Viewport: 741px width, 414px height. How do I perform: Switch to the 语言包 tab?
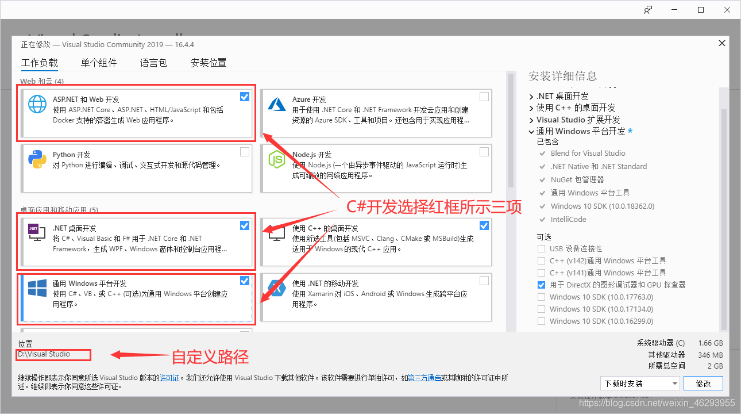[153, 63]
